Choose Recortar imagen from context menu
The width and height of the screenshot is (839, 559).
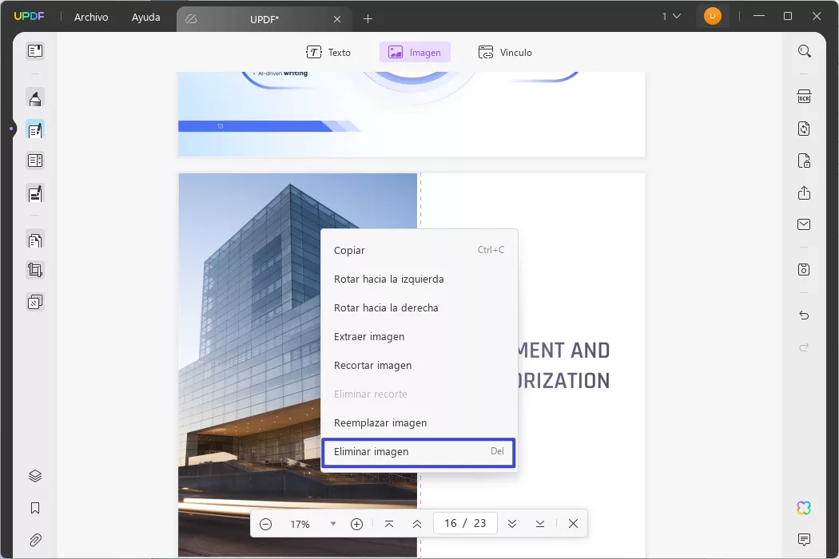coord(419,366)
